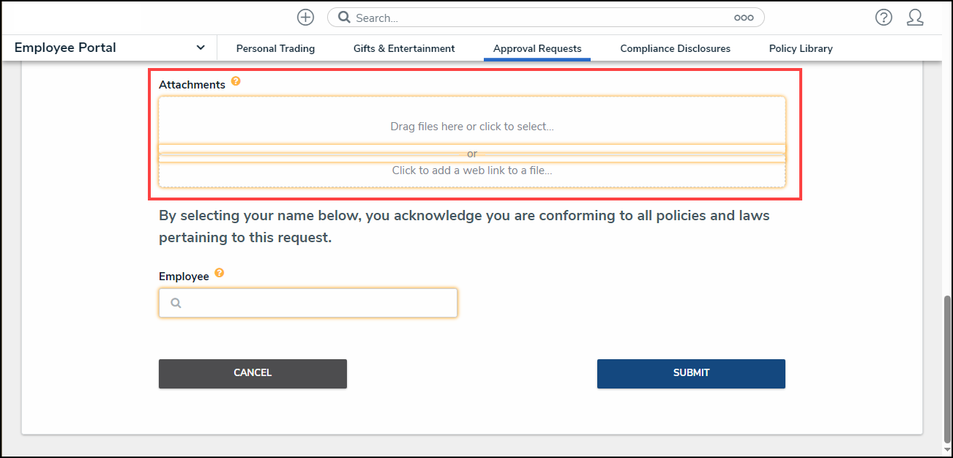
Task: Click the magnifier icon in the Employee field
Action: pos(176,303)
